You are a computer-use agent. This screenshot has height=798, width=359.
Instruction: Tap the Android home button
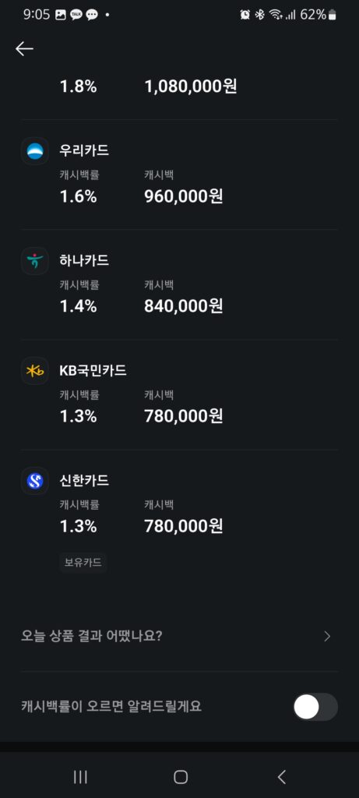click(181, 777)
